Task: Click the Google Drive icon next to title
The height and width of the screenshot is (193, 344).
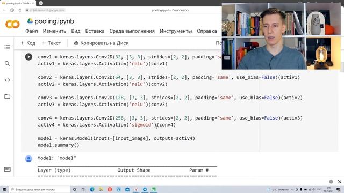Action: (30, 21)
